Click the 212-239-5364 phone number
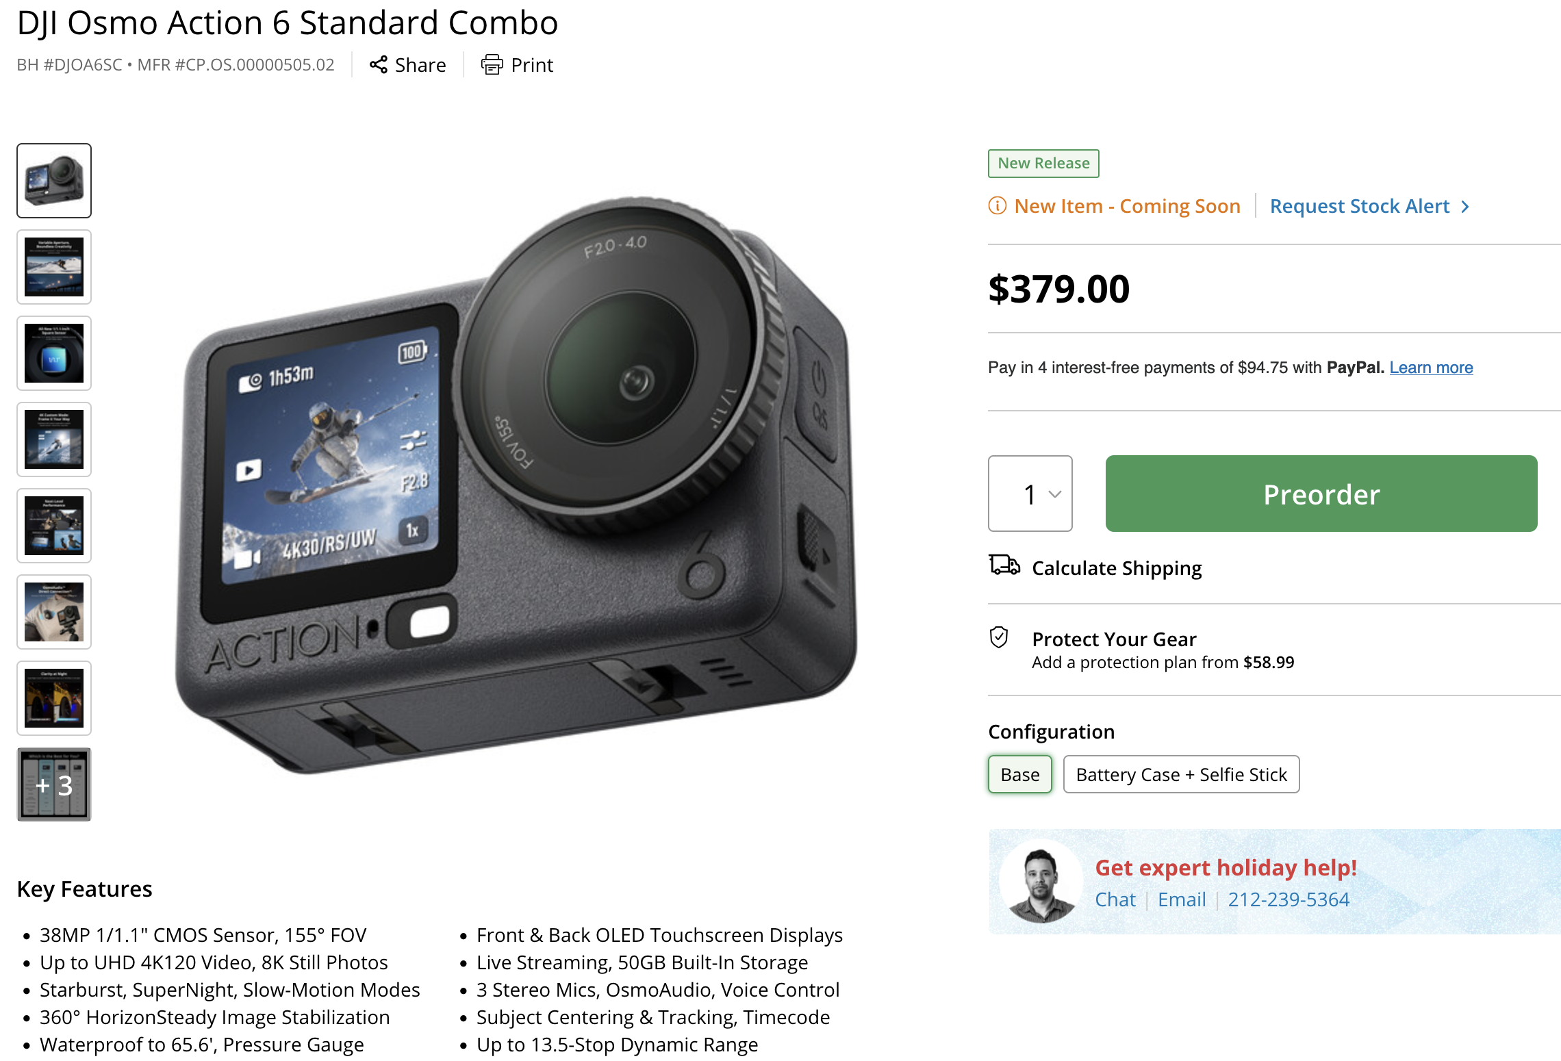 pyautogui.click(x=1289, y=899)
